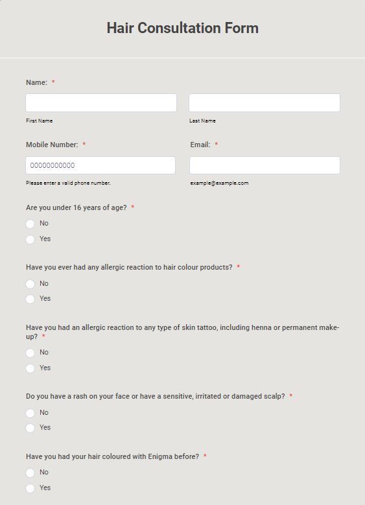Click the Hair Consultation Form heading
365x505 pixels.
[x=183, y=28]
